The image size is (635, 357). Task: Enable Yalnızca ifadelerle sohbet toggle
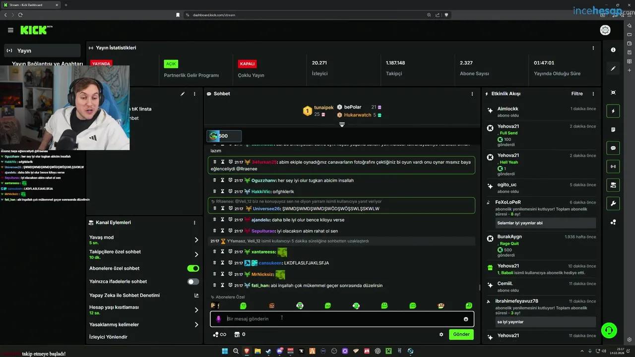point(193,282)
